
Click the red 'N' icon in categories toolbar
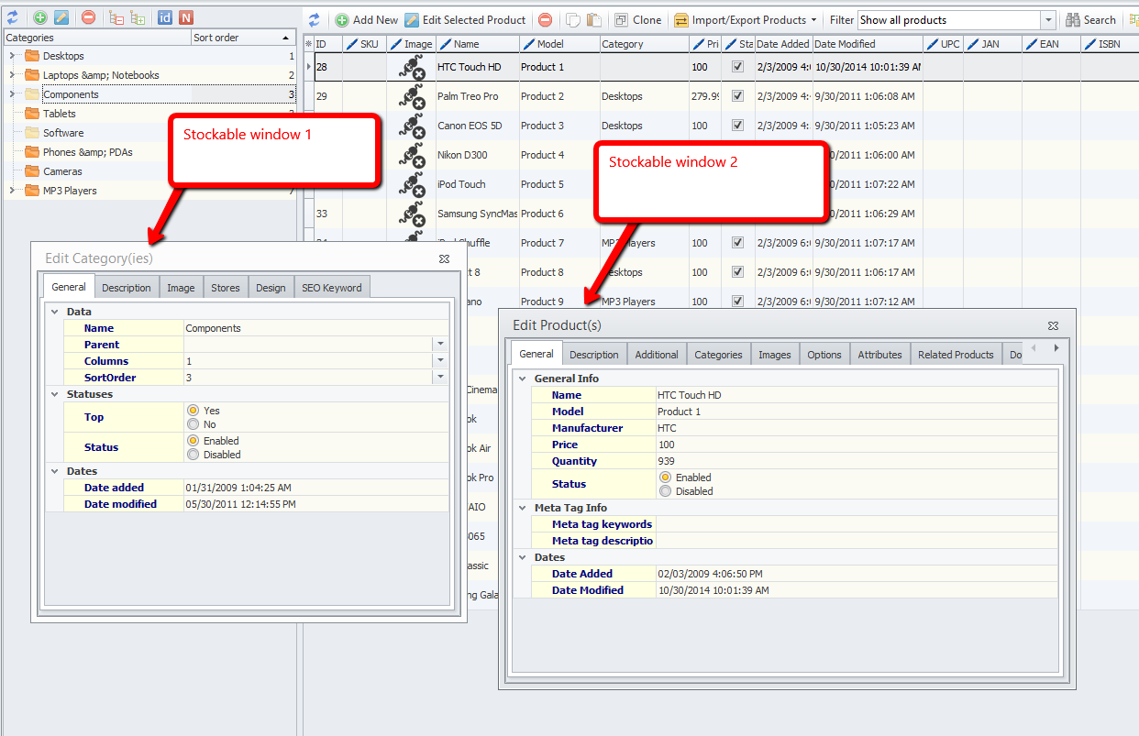186,17
